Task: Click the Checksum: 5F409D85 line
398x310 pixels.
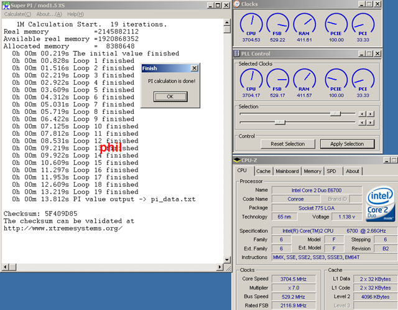Action: click(40, 214)
